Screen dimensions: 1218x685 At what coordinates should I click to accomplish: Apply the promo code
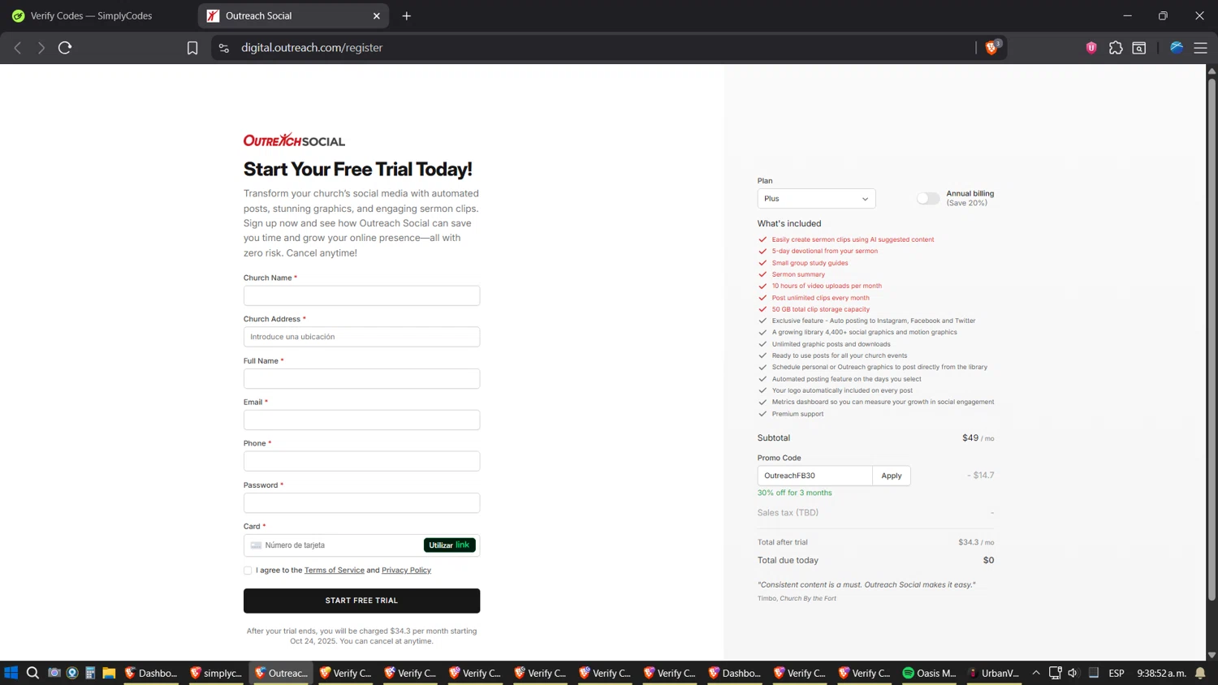coord(891,476)
